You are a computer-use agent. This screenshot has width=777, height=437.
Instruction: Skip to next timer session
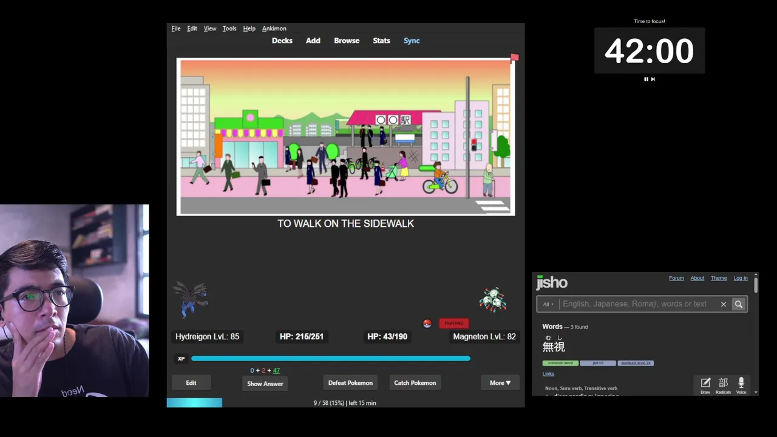coord(653,79)
